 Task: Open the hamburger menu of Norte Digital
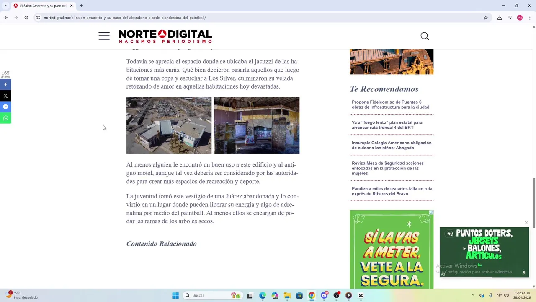pyautogui.click(x=104, y=36)
